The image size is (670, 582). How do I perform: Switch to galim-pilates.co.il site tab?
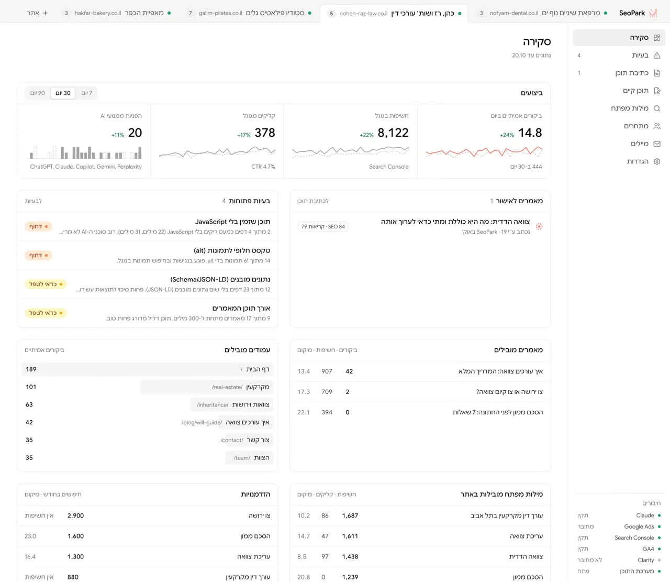(249, 13)
